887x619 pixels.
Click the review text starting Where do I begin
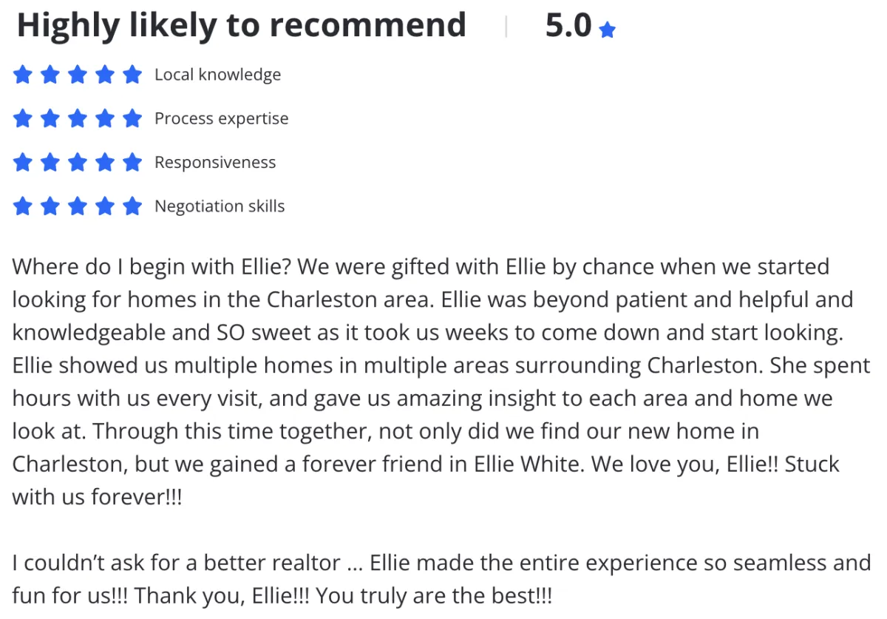[441, 381]
